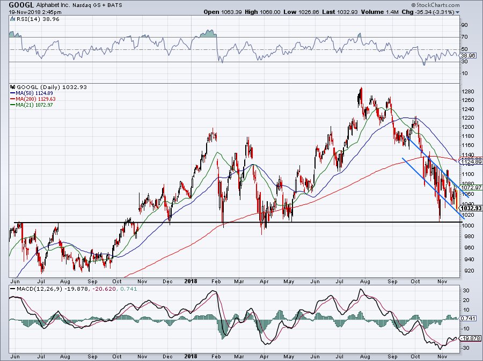The image size is (483, 361).
Task: Click the -19.878 tag on the MACD right axis
Action: [470, 338]
